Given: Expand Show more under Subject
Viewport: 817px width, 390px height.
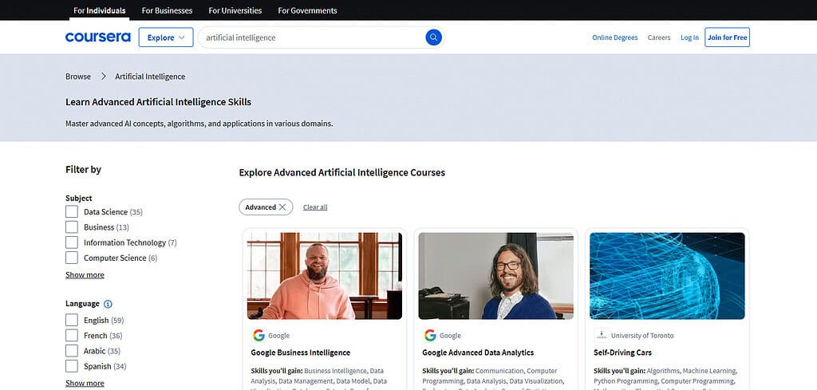Looking at the screenshot, I should tap(85, 275).
